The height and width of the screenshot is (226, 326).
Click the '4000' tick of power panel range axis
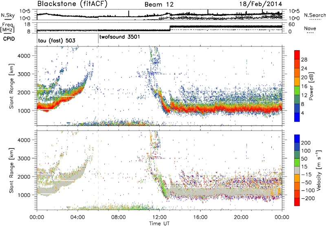click(24, 56)
